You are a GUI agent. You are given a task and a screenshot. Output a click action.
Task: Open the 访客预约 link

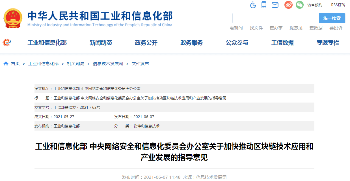[x=315, y=5]
